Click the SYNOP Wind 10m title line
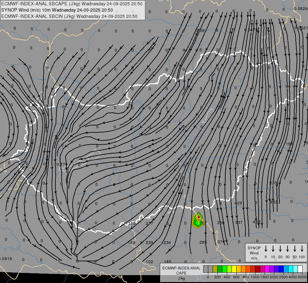Viewport: 308px width, 283px height. 57,10
